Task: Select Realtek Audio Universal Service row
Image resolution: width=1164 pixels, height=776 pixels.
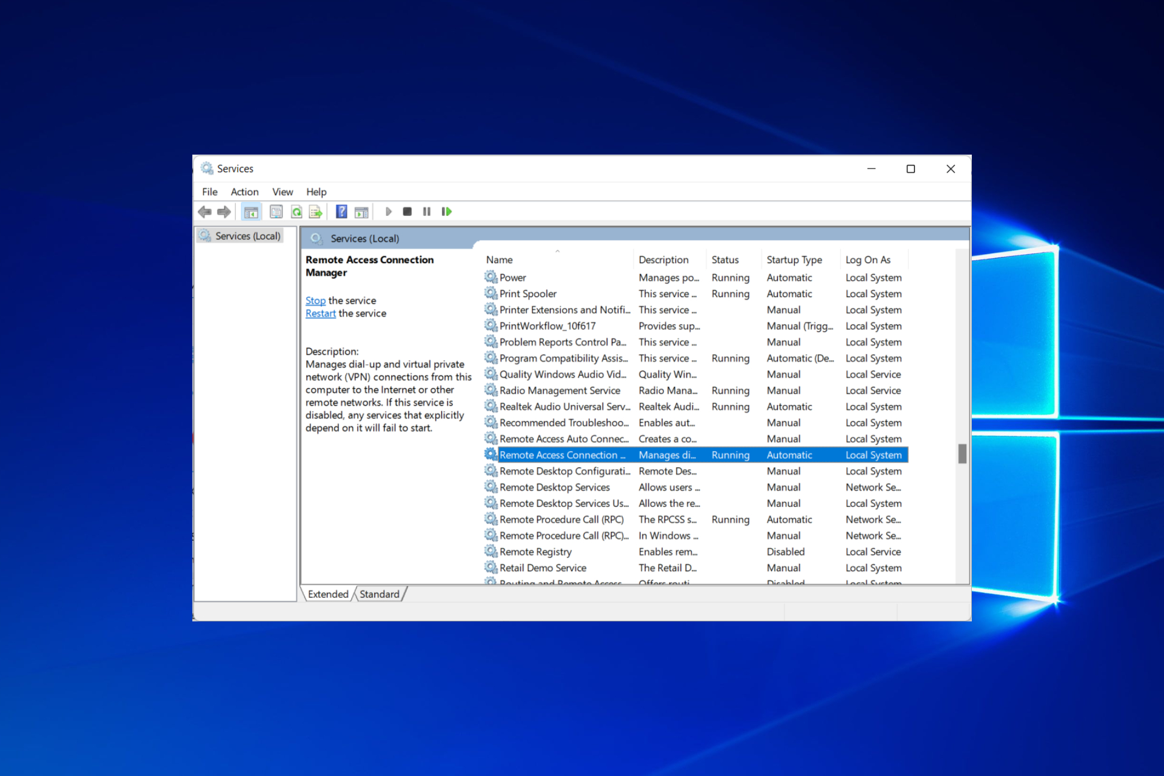Action: coord(695,406)
